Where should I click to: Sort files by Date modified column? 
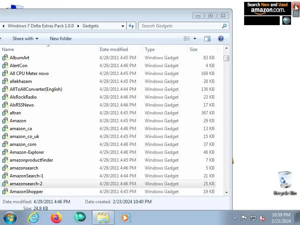click(120, 49)
